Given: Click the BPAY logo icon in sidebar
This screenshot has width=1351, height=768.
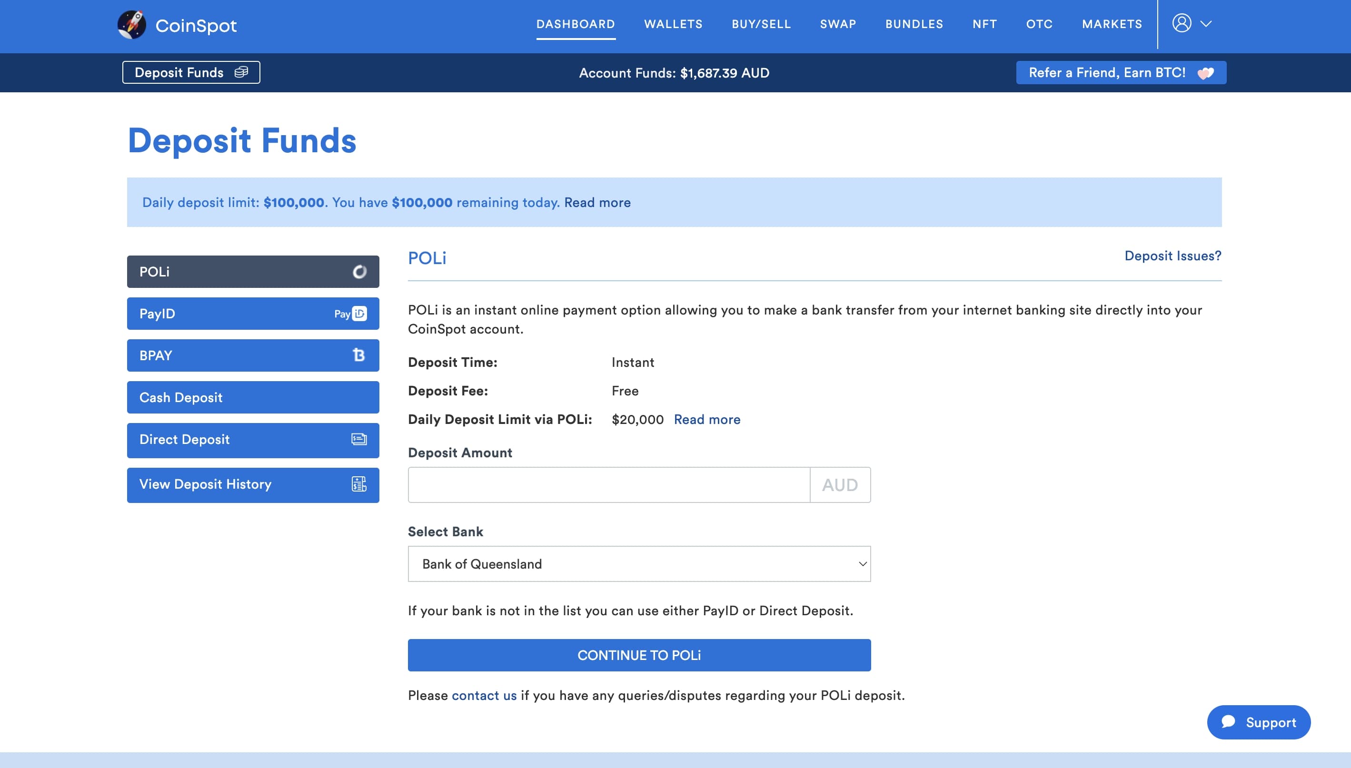Looking at the screenshot, I should 359,355.
